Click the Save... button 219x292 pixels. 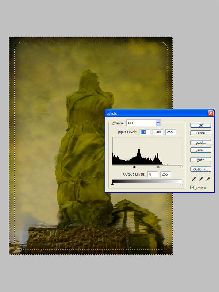pyautogui.click(x=200, y=150)
